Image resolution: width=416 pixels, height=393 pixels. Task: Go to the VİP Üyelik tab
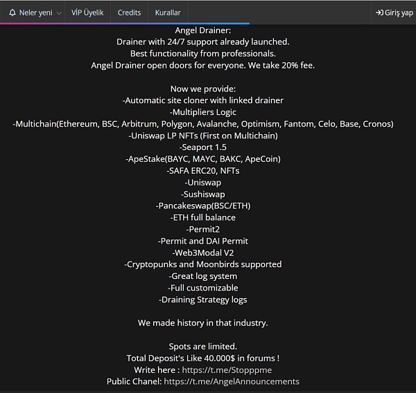(x=87, y=12)
